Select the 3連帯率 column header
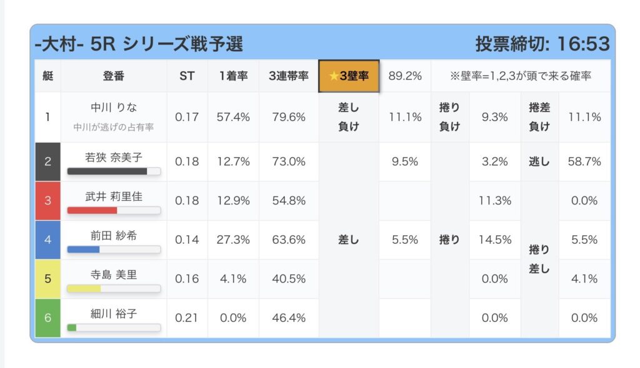 289,76
